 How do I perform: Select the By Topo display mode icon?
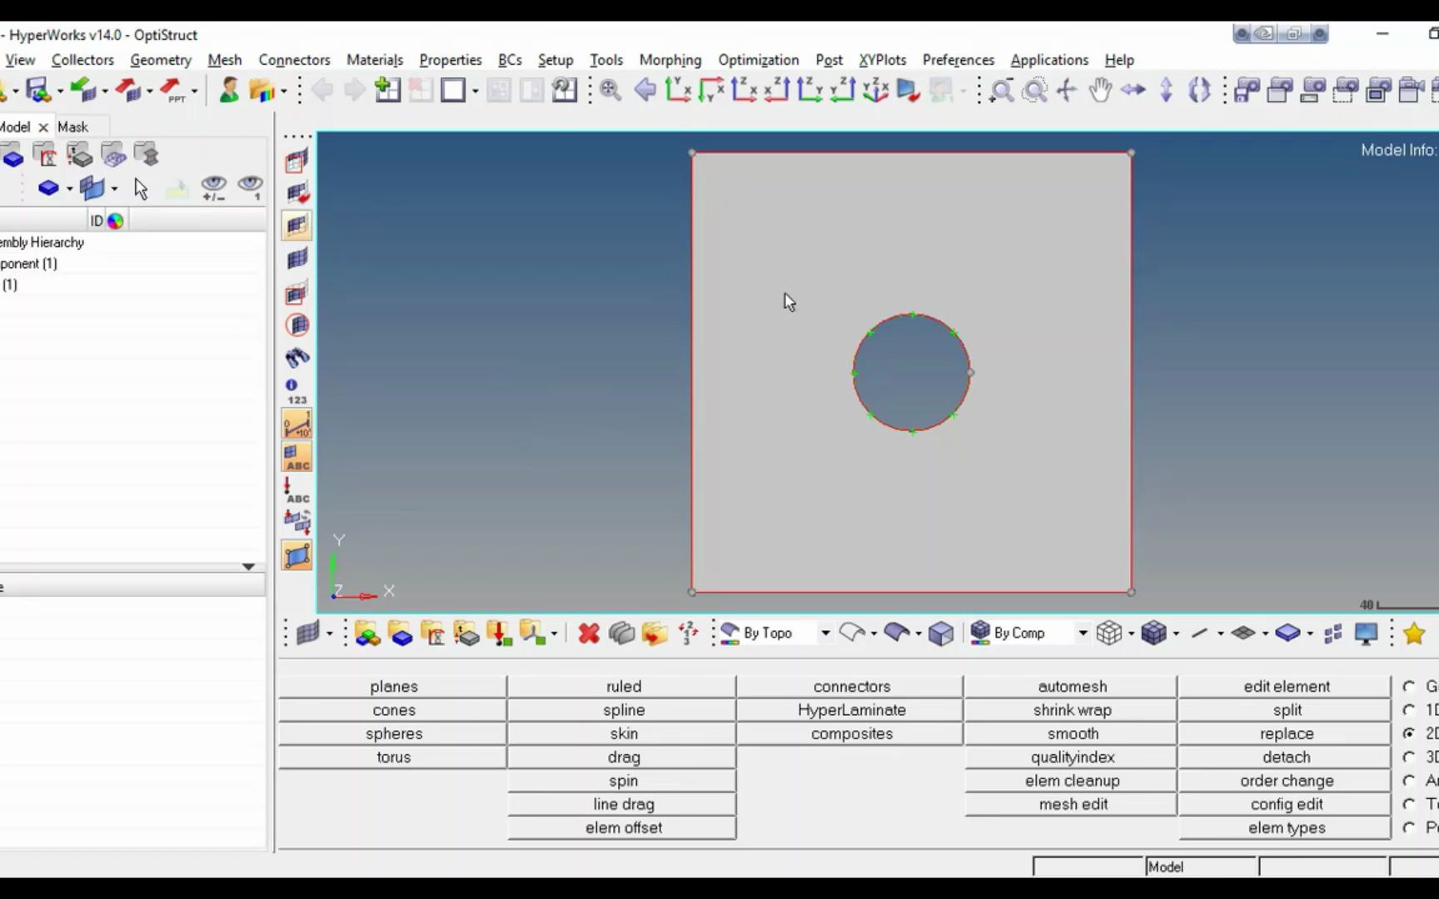[729, 633]
